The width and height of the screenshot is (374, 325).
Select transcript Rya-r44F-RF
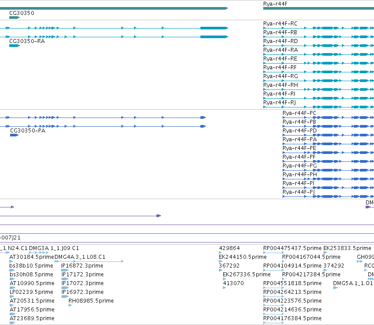click(280, 68)
